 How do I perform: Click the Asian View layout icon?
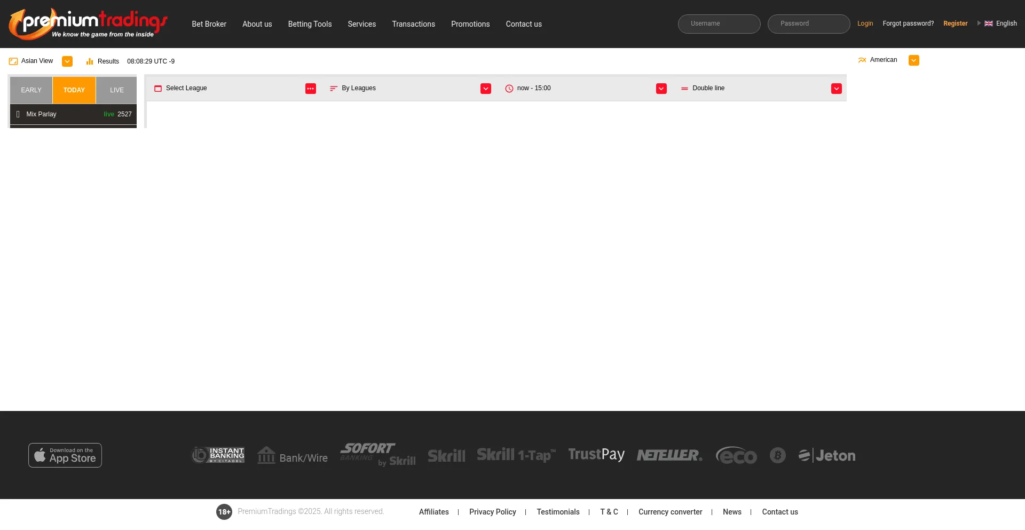point(13,61)
